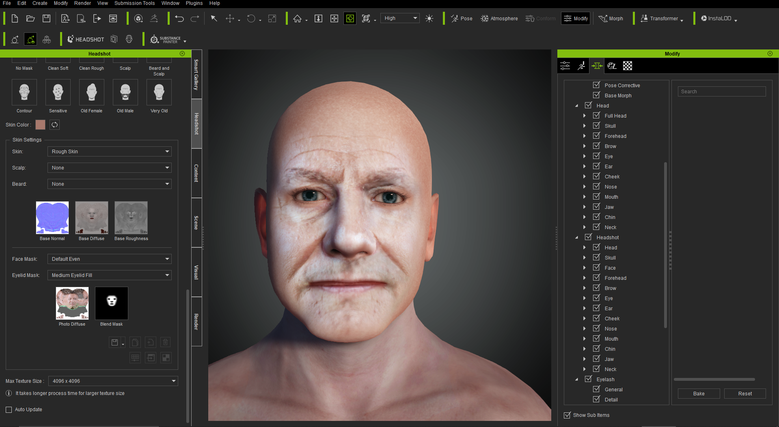Select the arrow selection tool
Viewport: 779px width, 427px height.
pos(214,19)
